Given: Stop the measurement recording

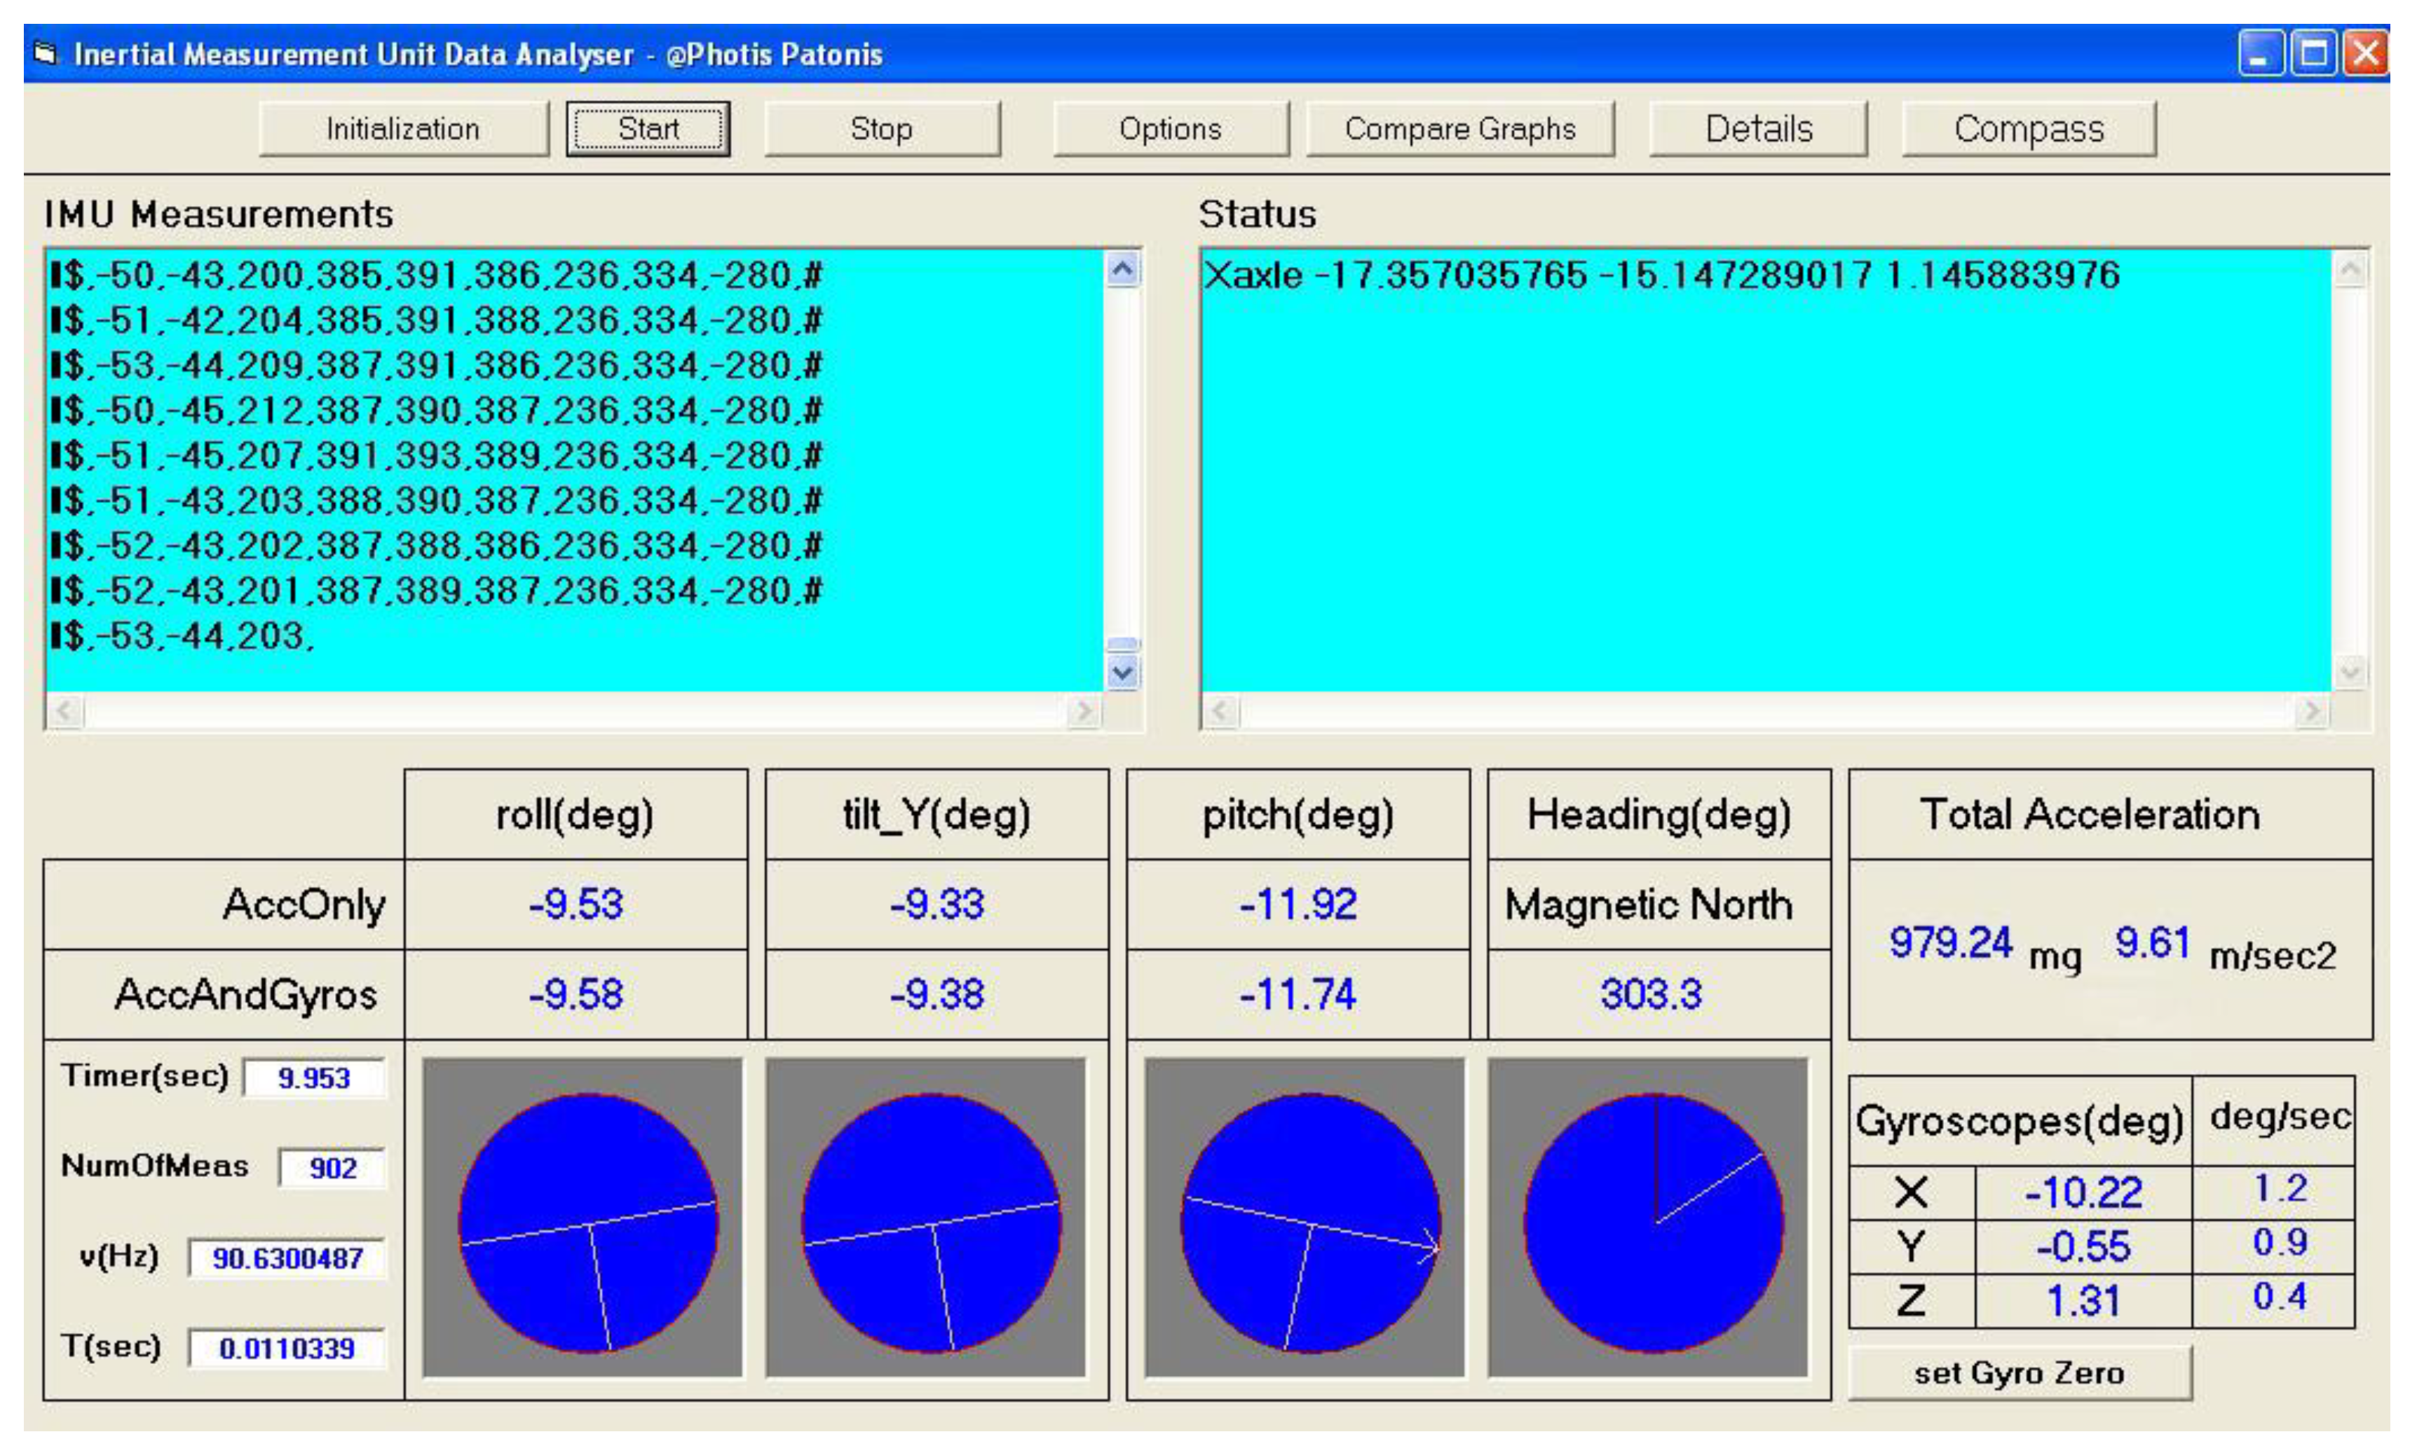Looking at the screenshot, I should click(881, 129).
